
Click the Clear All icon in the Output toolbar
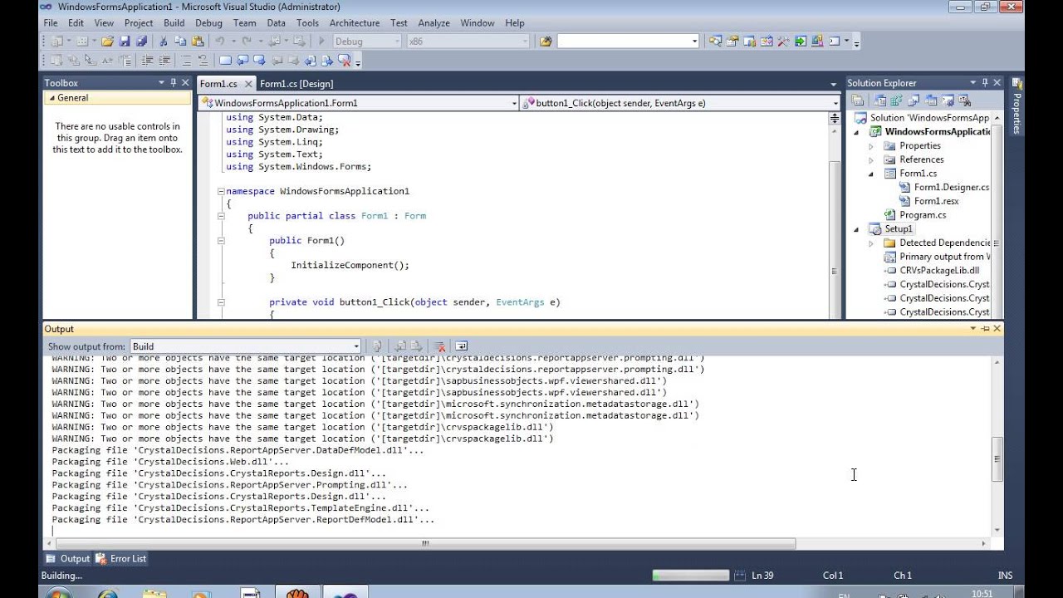click(440, 346)
